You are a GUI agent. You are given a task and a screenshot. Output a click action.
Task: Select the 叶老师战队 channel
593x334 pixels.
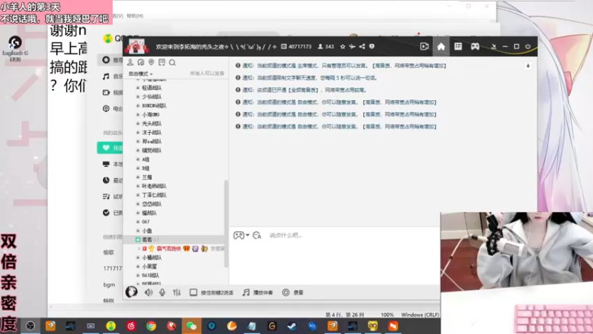click(x=154, y=186)
